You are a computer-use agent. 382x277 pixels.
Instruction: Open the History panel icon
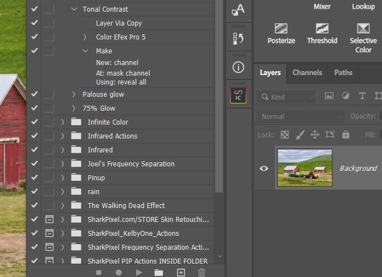click(x=239, y=38)
